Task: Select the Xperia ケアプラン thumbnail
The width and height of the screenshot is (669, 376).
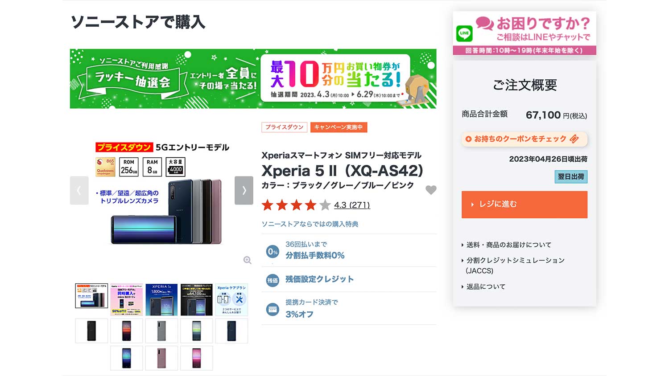Action: click(231, 300)
